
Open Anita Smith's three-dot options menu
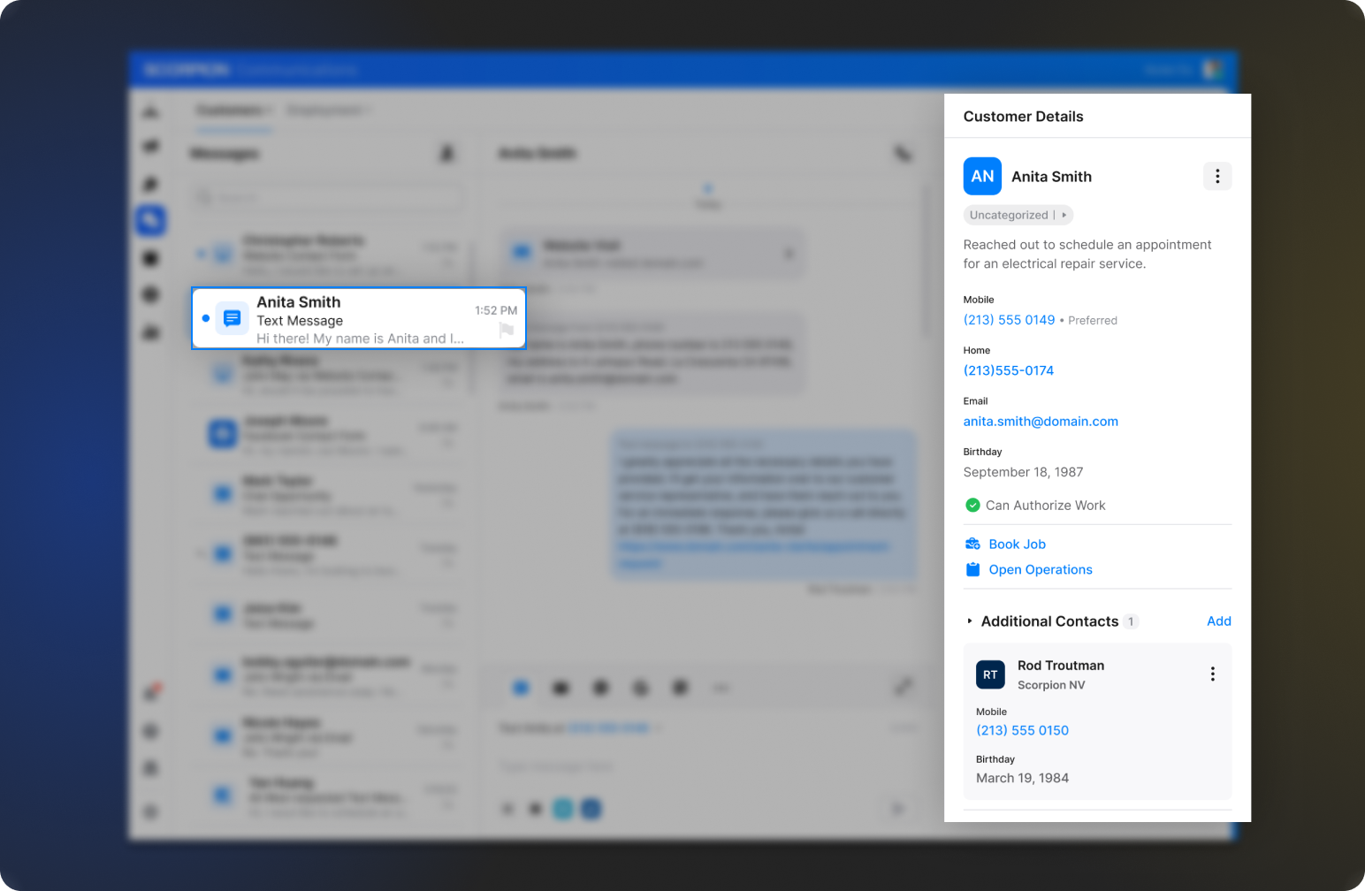[1217, 176]
